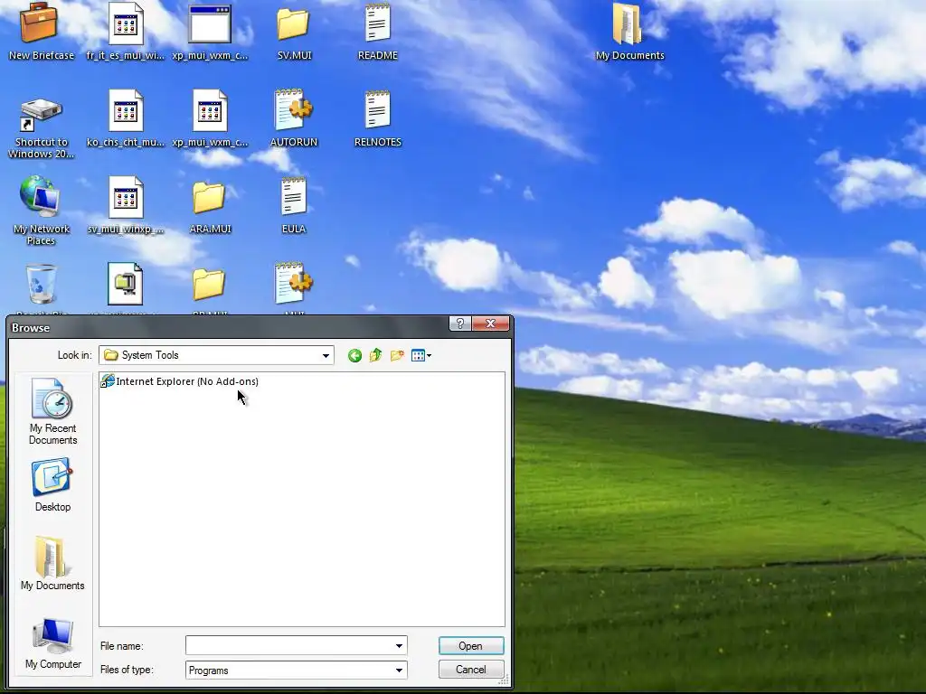Open My Recent Documents in places bar
This screenshot has width=926, height=694.
click(x=52, y=411)
